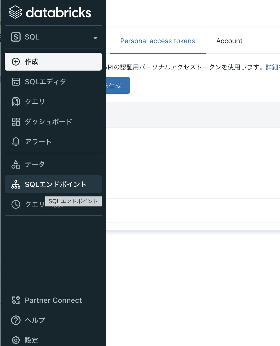This screenshot has height=346, width=280.
Task: Open the 設定 label
Action: (x=32, y=340)
